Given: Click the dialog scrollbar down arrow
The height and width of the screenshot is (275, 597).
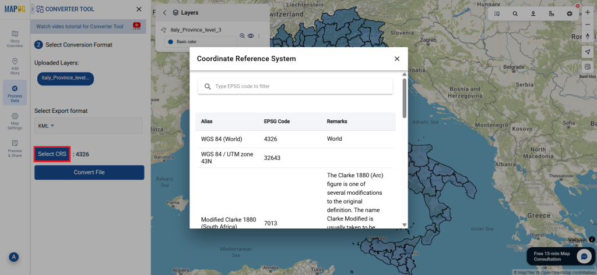Looking at the screenshot, I should pos(405,225).
